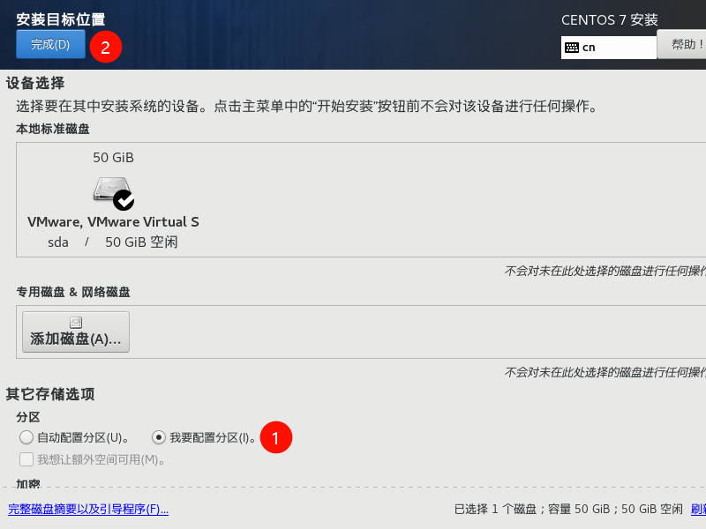
Task: Click the 刷新 link at bottom right
Action: tap(699, 510)
